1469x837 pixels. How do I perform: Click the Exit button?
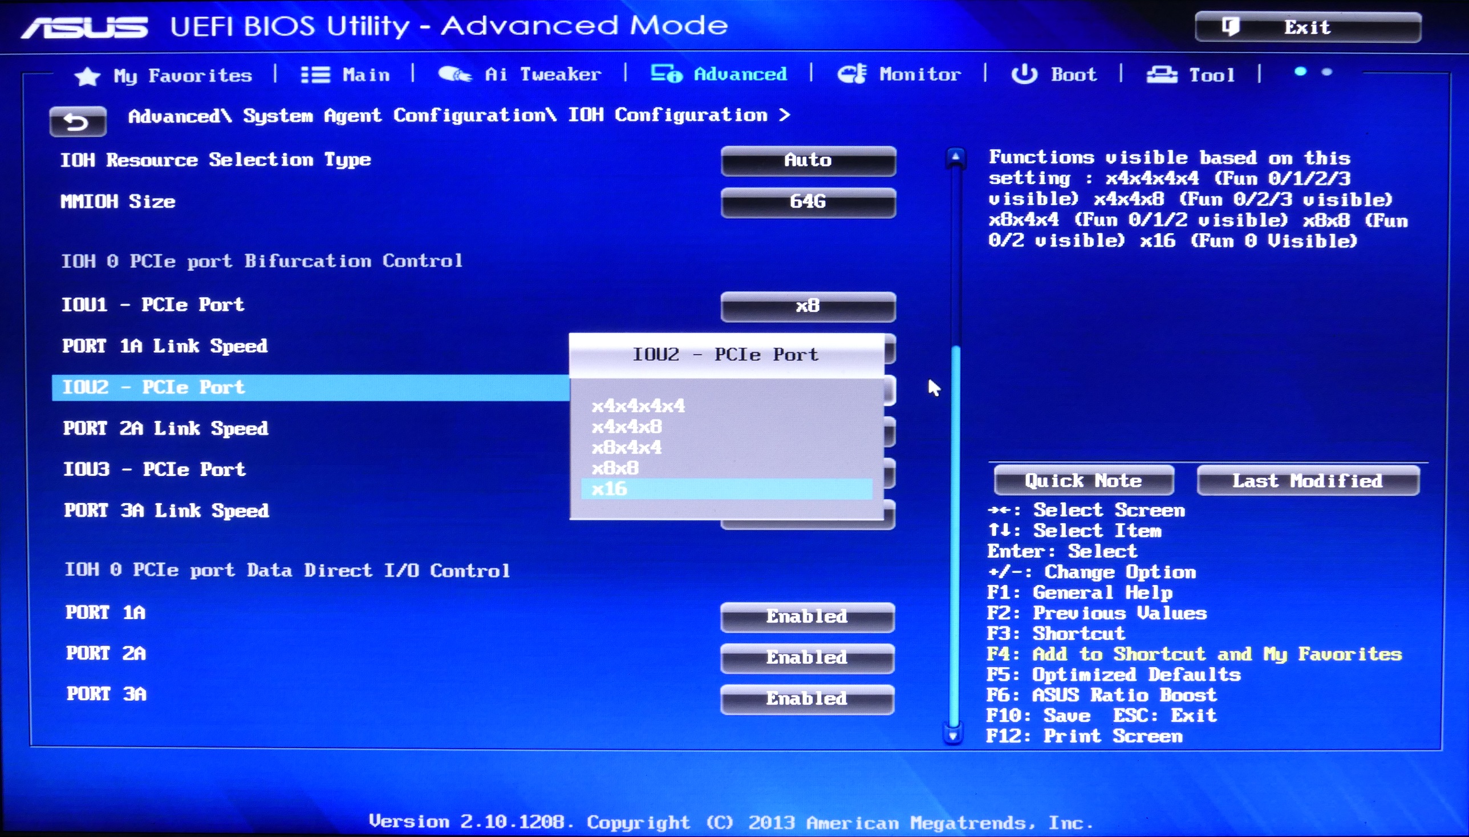point(1308,27)
